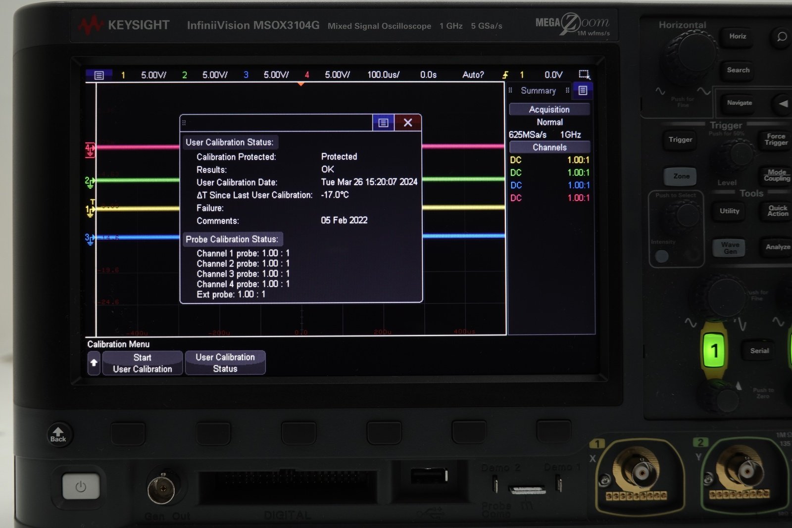Expand the Channels section header
This screenshot has height=528, width=792.
(x=549, y=147)
